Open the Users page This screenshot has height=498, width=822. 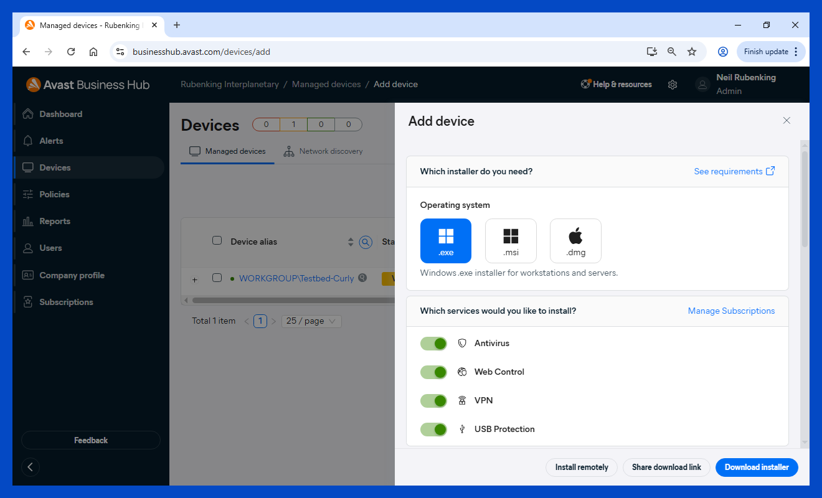[88, 248]
